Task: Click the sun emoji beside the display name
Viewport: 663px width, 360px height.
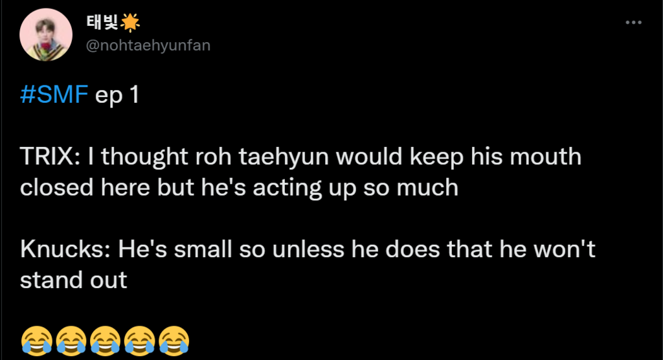Action: 129,23
